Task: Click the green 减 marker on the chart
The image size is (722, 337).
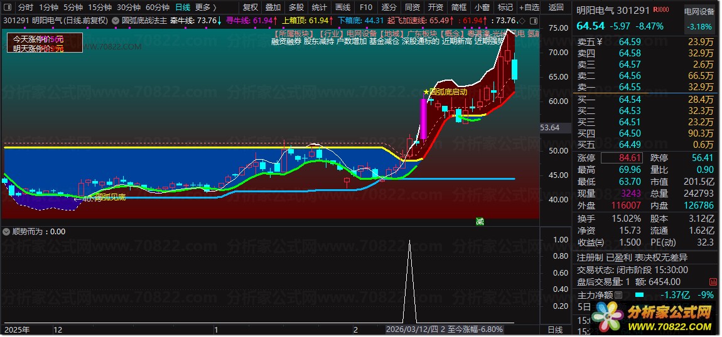Action: (x=480, y=222)
